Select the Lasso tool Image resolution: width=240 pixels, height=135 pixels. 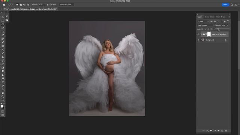click(3, 24)
